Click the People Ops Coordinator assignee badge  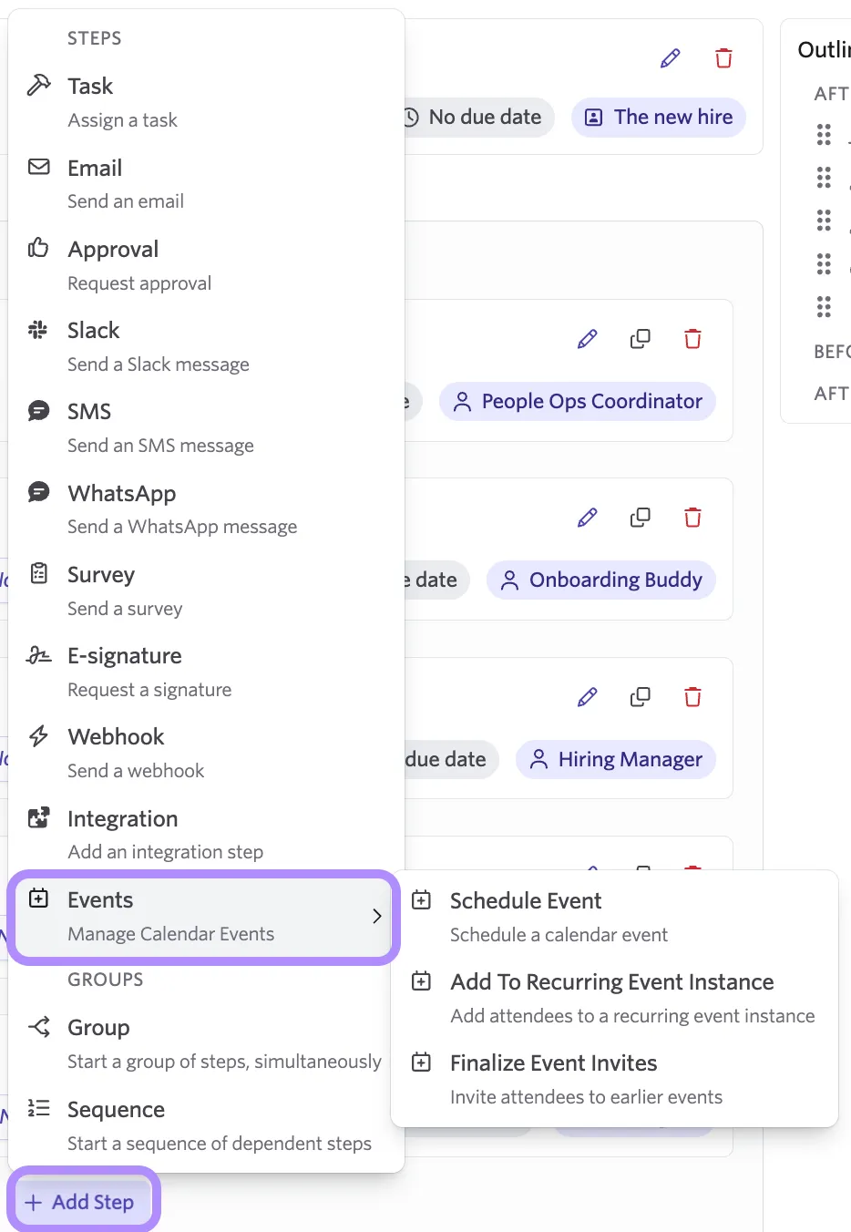tap(578, 401)
